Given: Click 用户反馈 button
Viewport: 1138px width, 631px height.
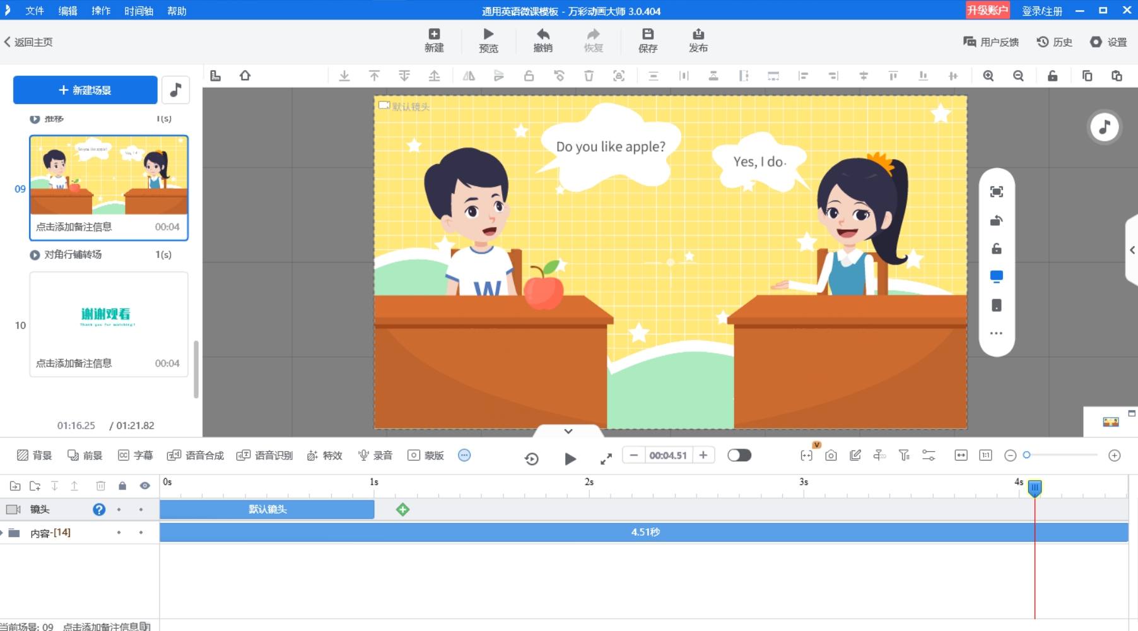Looking at the screenshot, I should [x=991, y=42].
